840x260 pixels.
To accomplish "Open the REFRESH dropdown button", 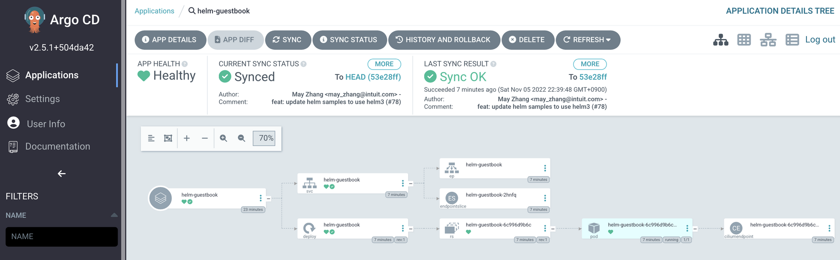I will tap(588, 40).
